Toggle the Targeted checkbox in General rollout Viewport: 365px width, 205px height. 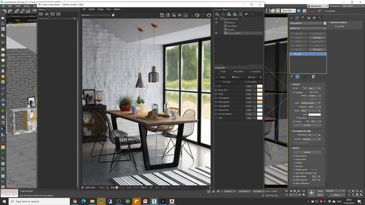(294, 92)
